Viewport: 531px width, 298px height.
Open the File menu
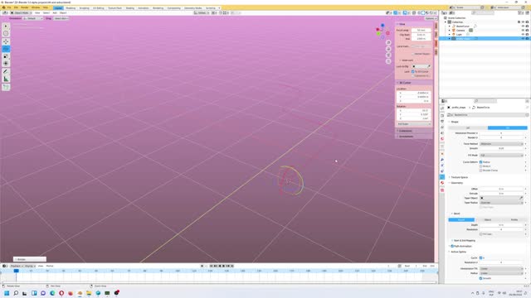[9, 7]
